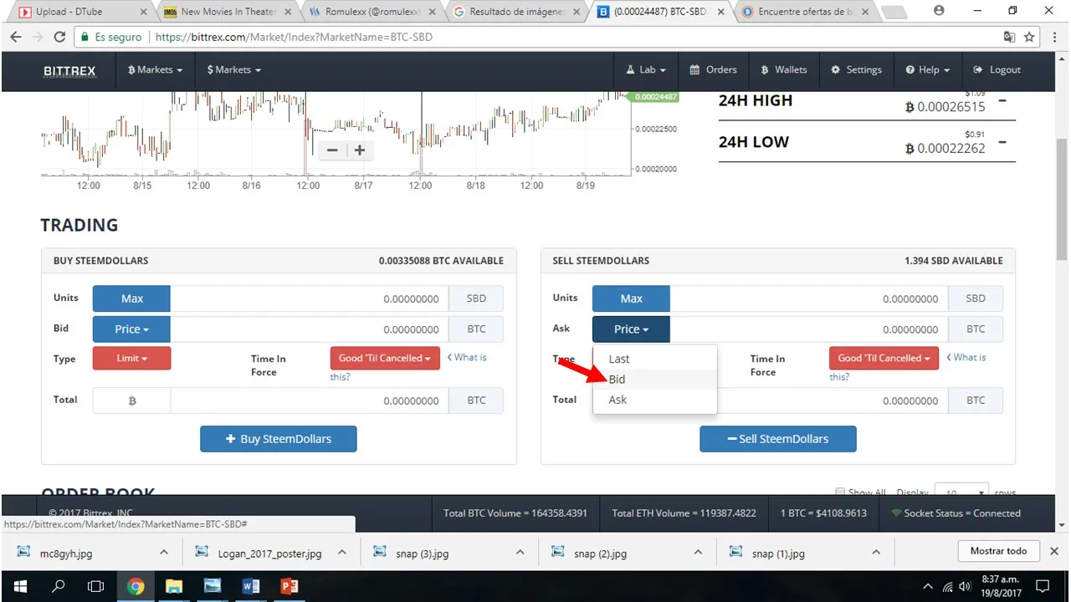Open Word from the taskbar
Viewport: 1071px width, 602px height.
[250, 586]
